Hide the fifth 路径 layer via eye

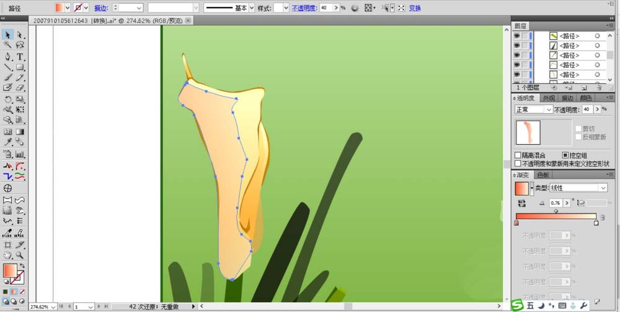point(517,74)
